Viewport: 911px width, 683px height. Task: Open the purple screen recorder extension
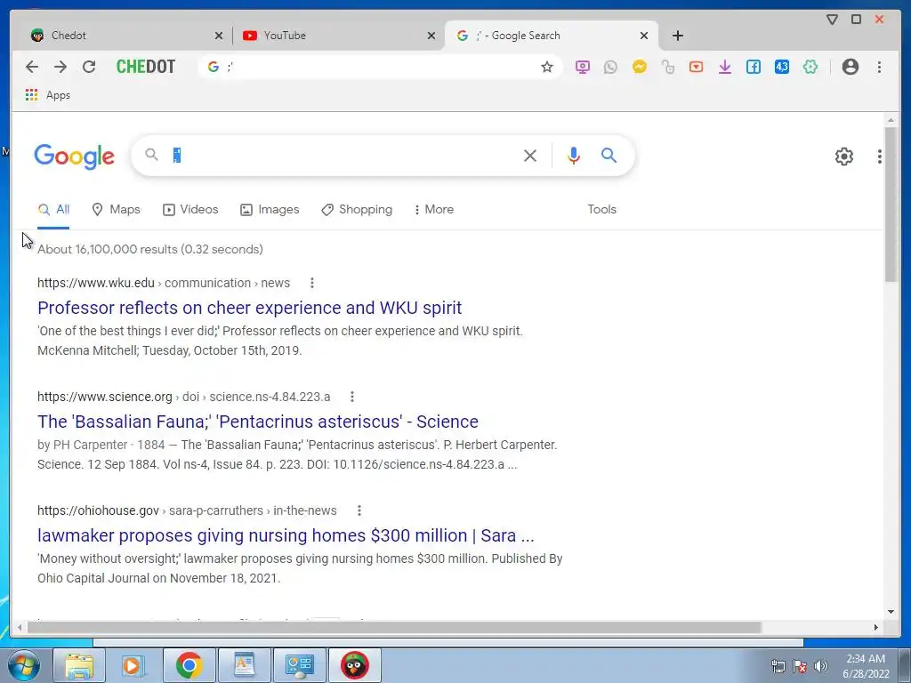coord(582,67)
